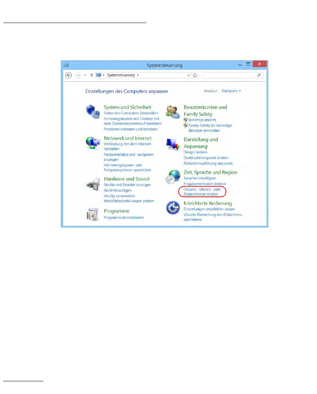The height and width of the screenshot is (394, 317).
Task: Click the search magnifier icon
Action: (x=259, y=75)
